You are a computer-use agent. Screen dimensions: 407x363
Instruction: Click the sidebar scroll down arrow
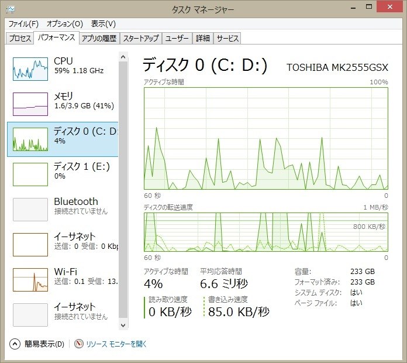point(123,326)
